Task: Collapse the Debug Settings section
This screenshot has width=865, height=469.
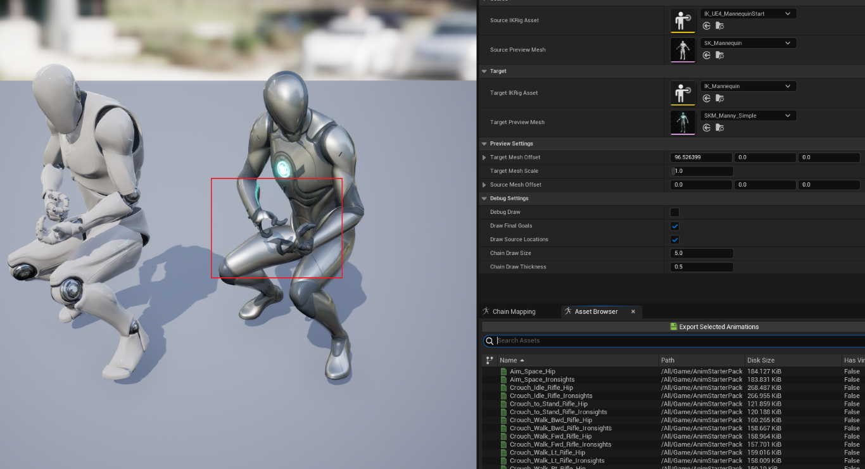Action: tap(484, 199)
